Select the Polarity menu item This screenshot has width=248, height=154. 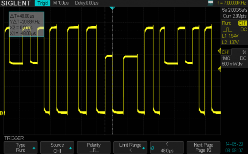94,145
